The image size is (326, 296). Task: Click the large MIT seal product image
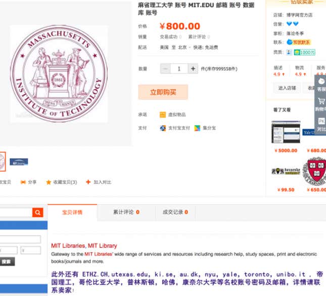point(59,73)
